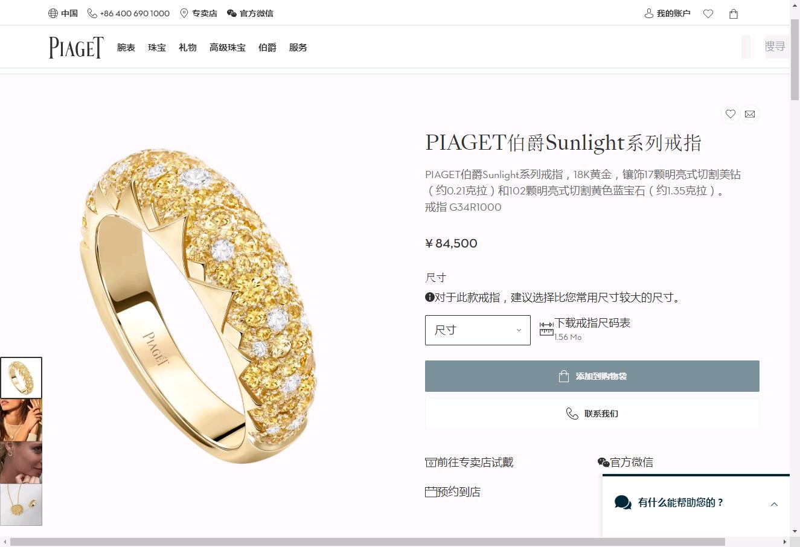Open the 珠宝 navigation menu

pyautogui.click(x=157, y=47)
